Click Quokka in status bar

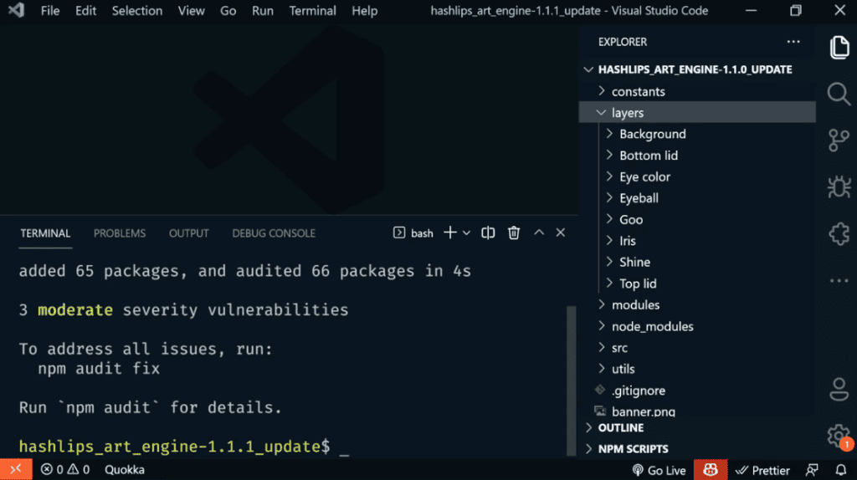tap(125, 470)
